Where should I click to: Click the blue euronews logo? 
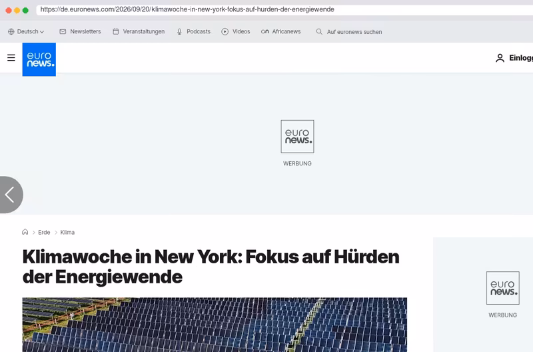pyautogui.click(x=39, y=59)
